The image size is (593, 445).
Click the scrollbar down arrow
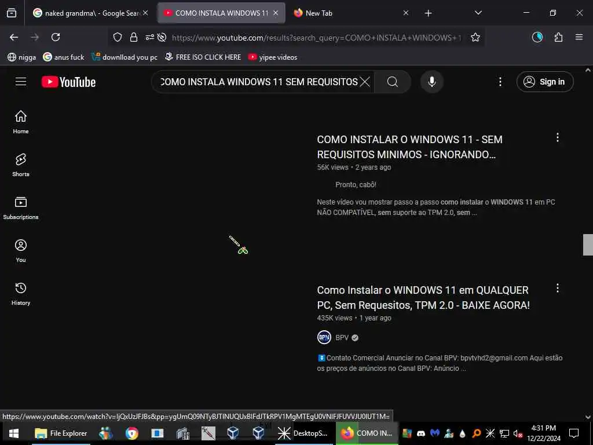point(588,417)
